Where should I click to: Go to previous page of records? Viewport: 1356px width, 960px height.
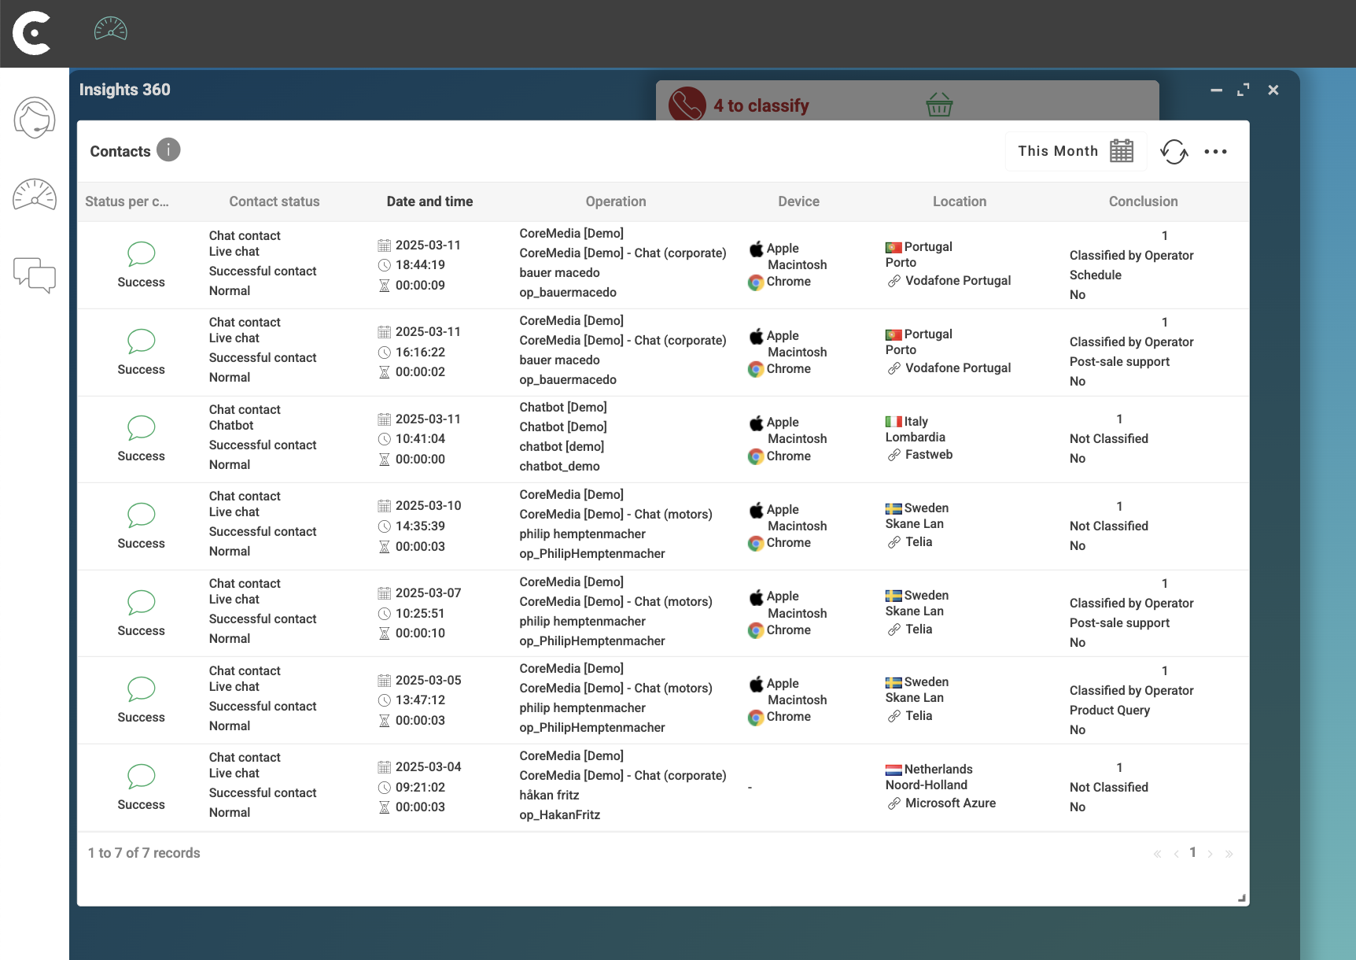coord(1176,854)
